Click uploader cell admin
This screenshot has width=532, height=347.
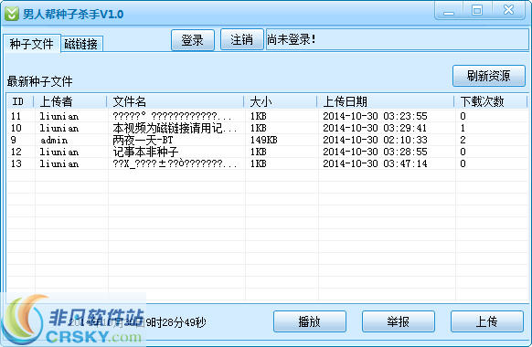click(54, 140)
